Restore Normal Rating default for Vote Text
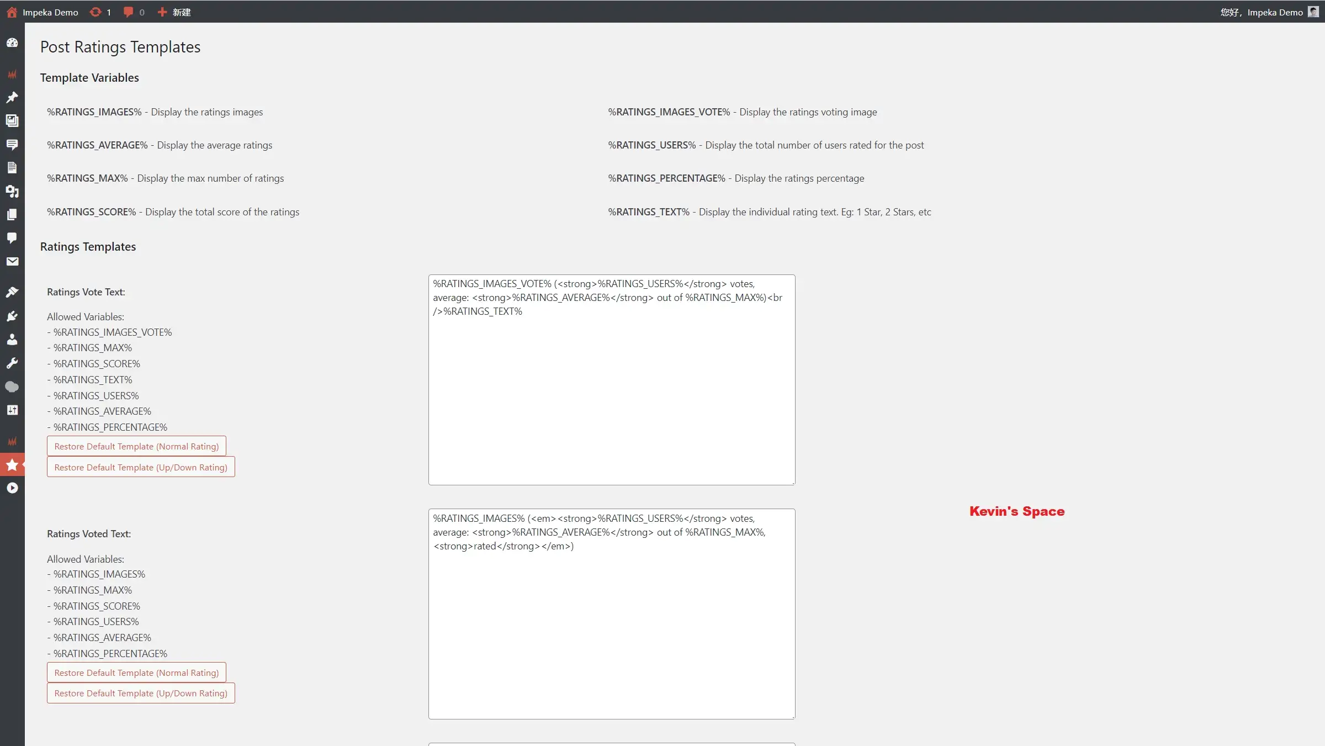 (x=136, y=446)
